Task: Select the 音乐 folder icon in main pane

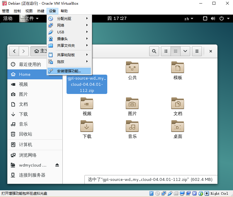Action: (132, 126)
